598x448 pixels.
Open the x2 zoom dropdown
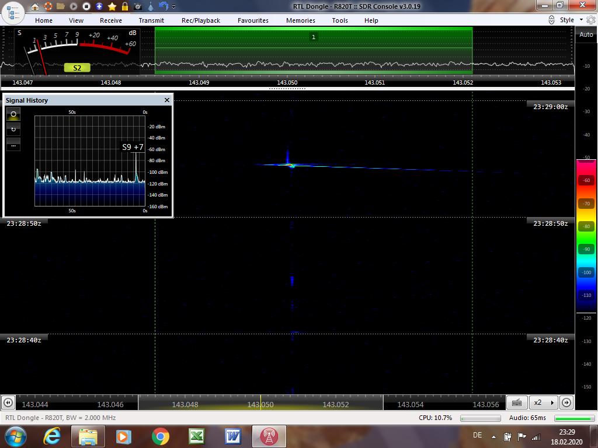click(544, 402)
